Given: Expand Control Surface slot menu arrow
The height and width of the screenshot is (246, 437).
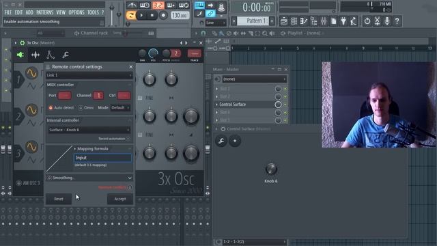Looking at the screenshot, I should [216, 105].
